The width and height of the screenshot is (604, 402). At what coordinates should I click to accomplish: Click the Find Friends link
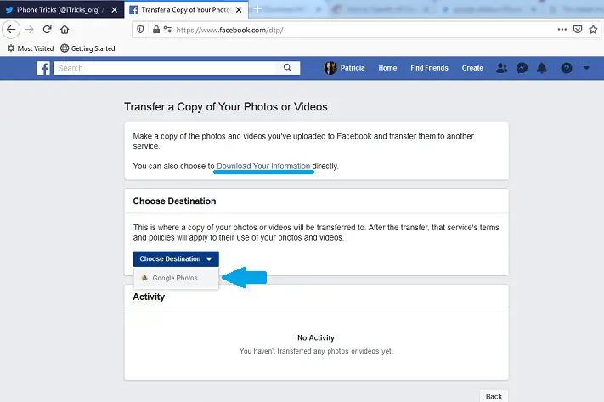tap(429, 68)
